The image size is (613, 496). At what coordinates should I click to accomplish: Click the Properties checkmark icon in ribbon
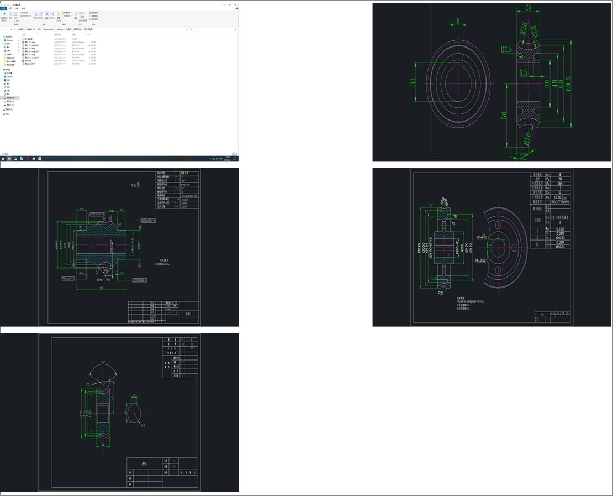pos(76,14)
